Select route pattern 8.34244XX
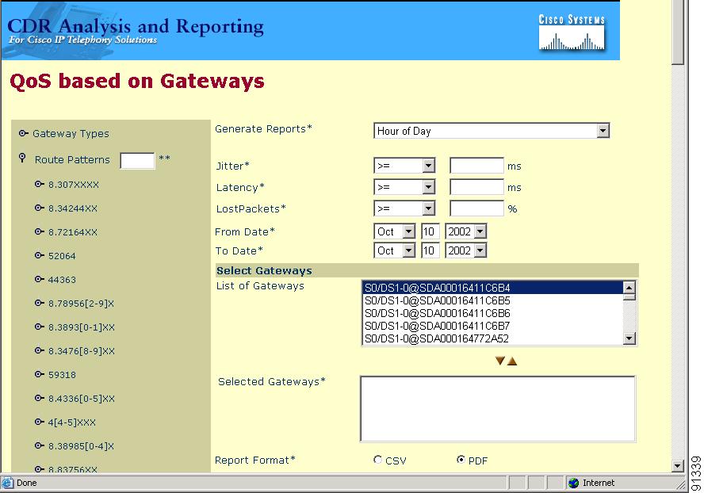Viewport: 704px width, 493px height. (x=73, y=208)
